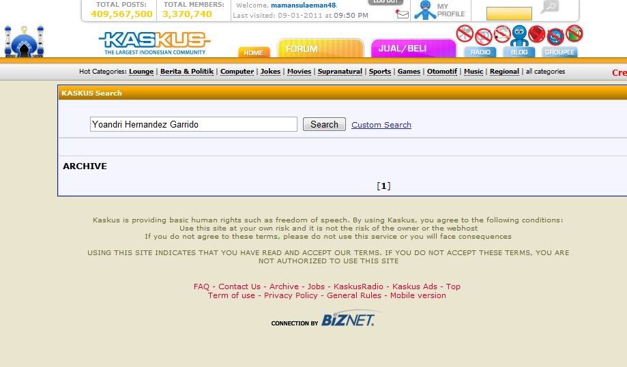Open the Movies category
Viewport: 627px width, 367px height.
point(299,71)
